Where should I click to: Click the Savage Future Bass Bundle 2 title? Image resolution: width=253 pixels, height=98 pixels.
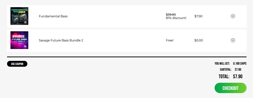[61, 40]
